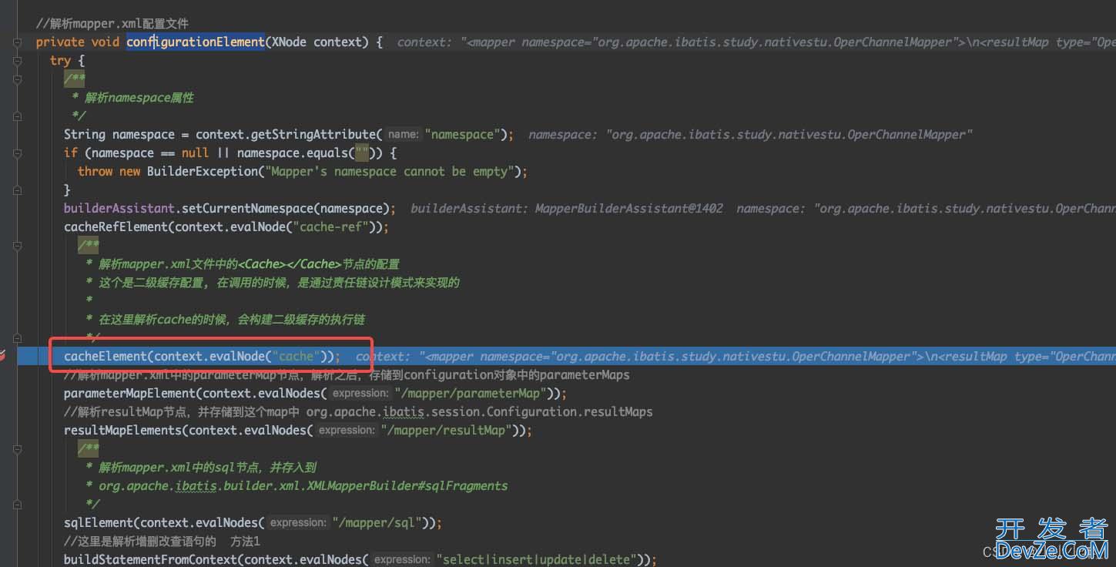The width and height of the screenshot is (1116, 567).
Task: Click the name: parameter hint
Action: 404,135
